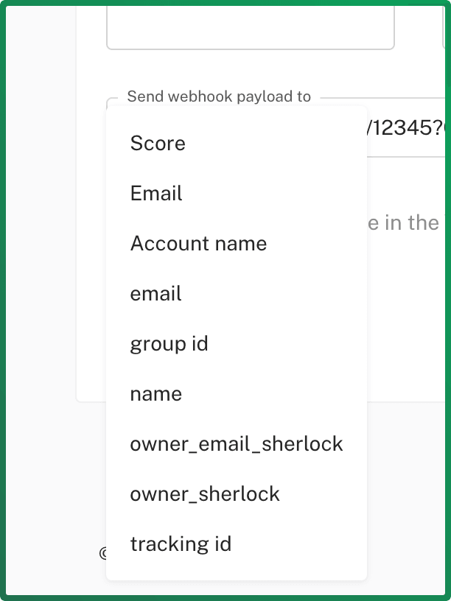Pick owner_email_sherlock from the list
The width and height of the screenshot is (451, 601).
(237, 444)
